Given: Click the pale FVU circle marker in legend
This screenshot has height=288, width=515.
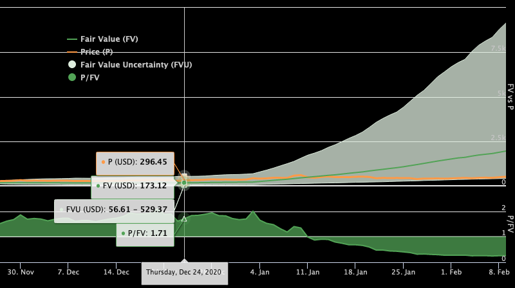Looking at the screenshot, I should click(x=72, y=65).
